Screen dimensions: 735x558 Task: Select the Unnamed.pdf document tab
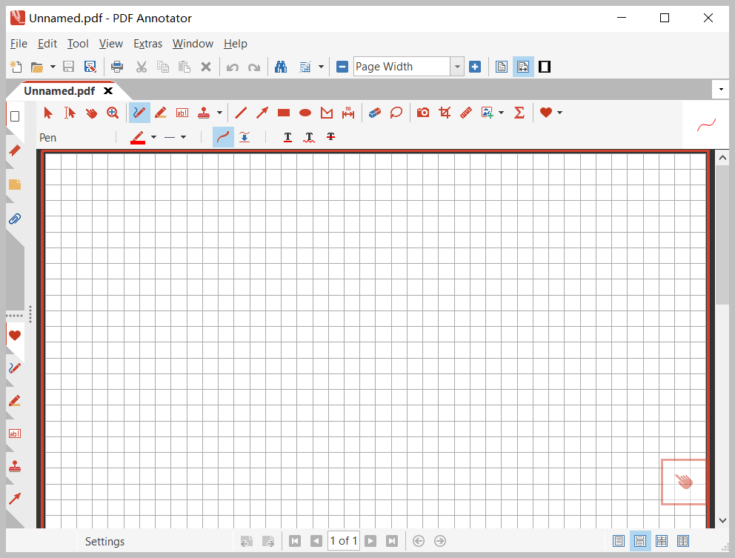coord(59,90)
